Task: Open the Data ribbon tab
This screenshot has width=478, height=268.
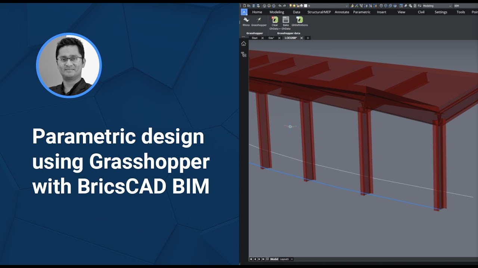Action: [x=297, y=12]
